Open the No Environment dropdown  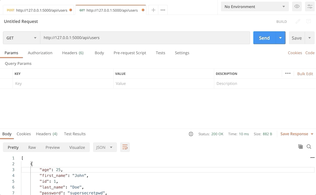255,6
